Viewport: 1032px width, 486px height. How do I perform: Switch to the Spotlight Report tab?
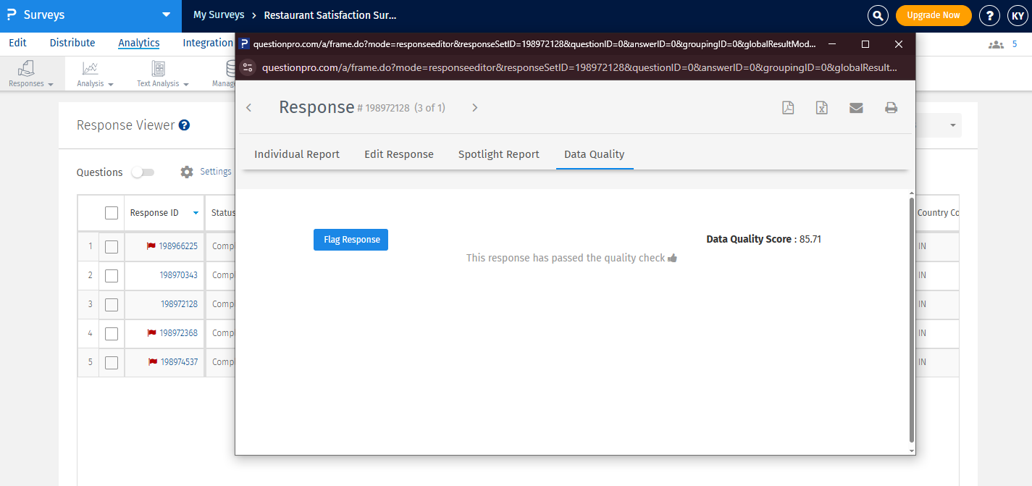click(x=498, y=154)
